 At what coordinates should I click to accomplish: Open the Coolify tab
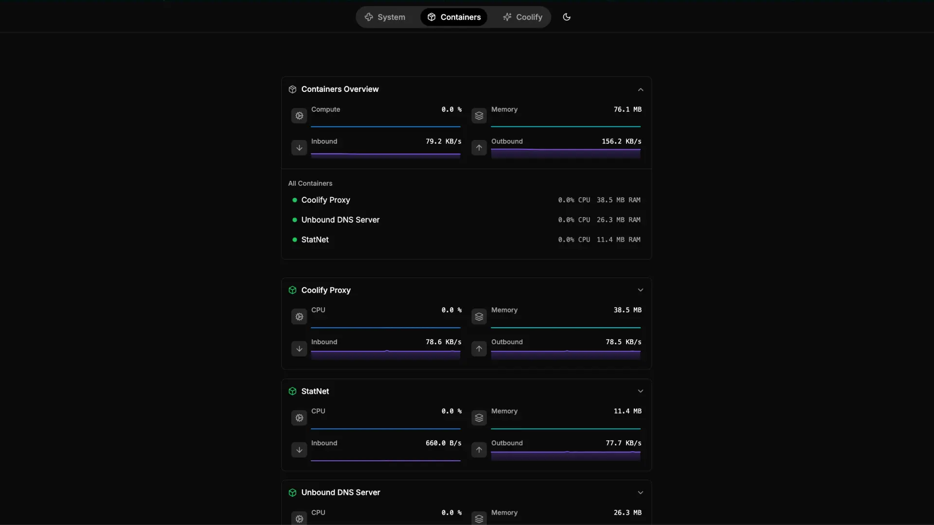(x=522, y=17)
